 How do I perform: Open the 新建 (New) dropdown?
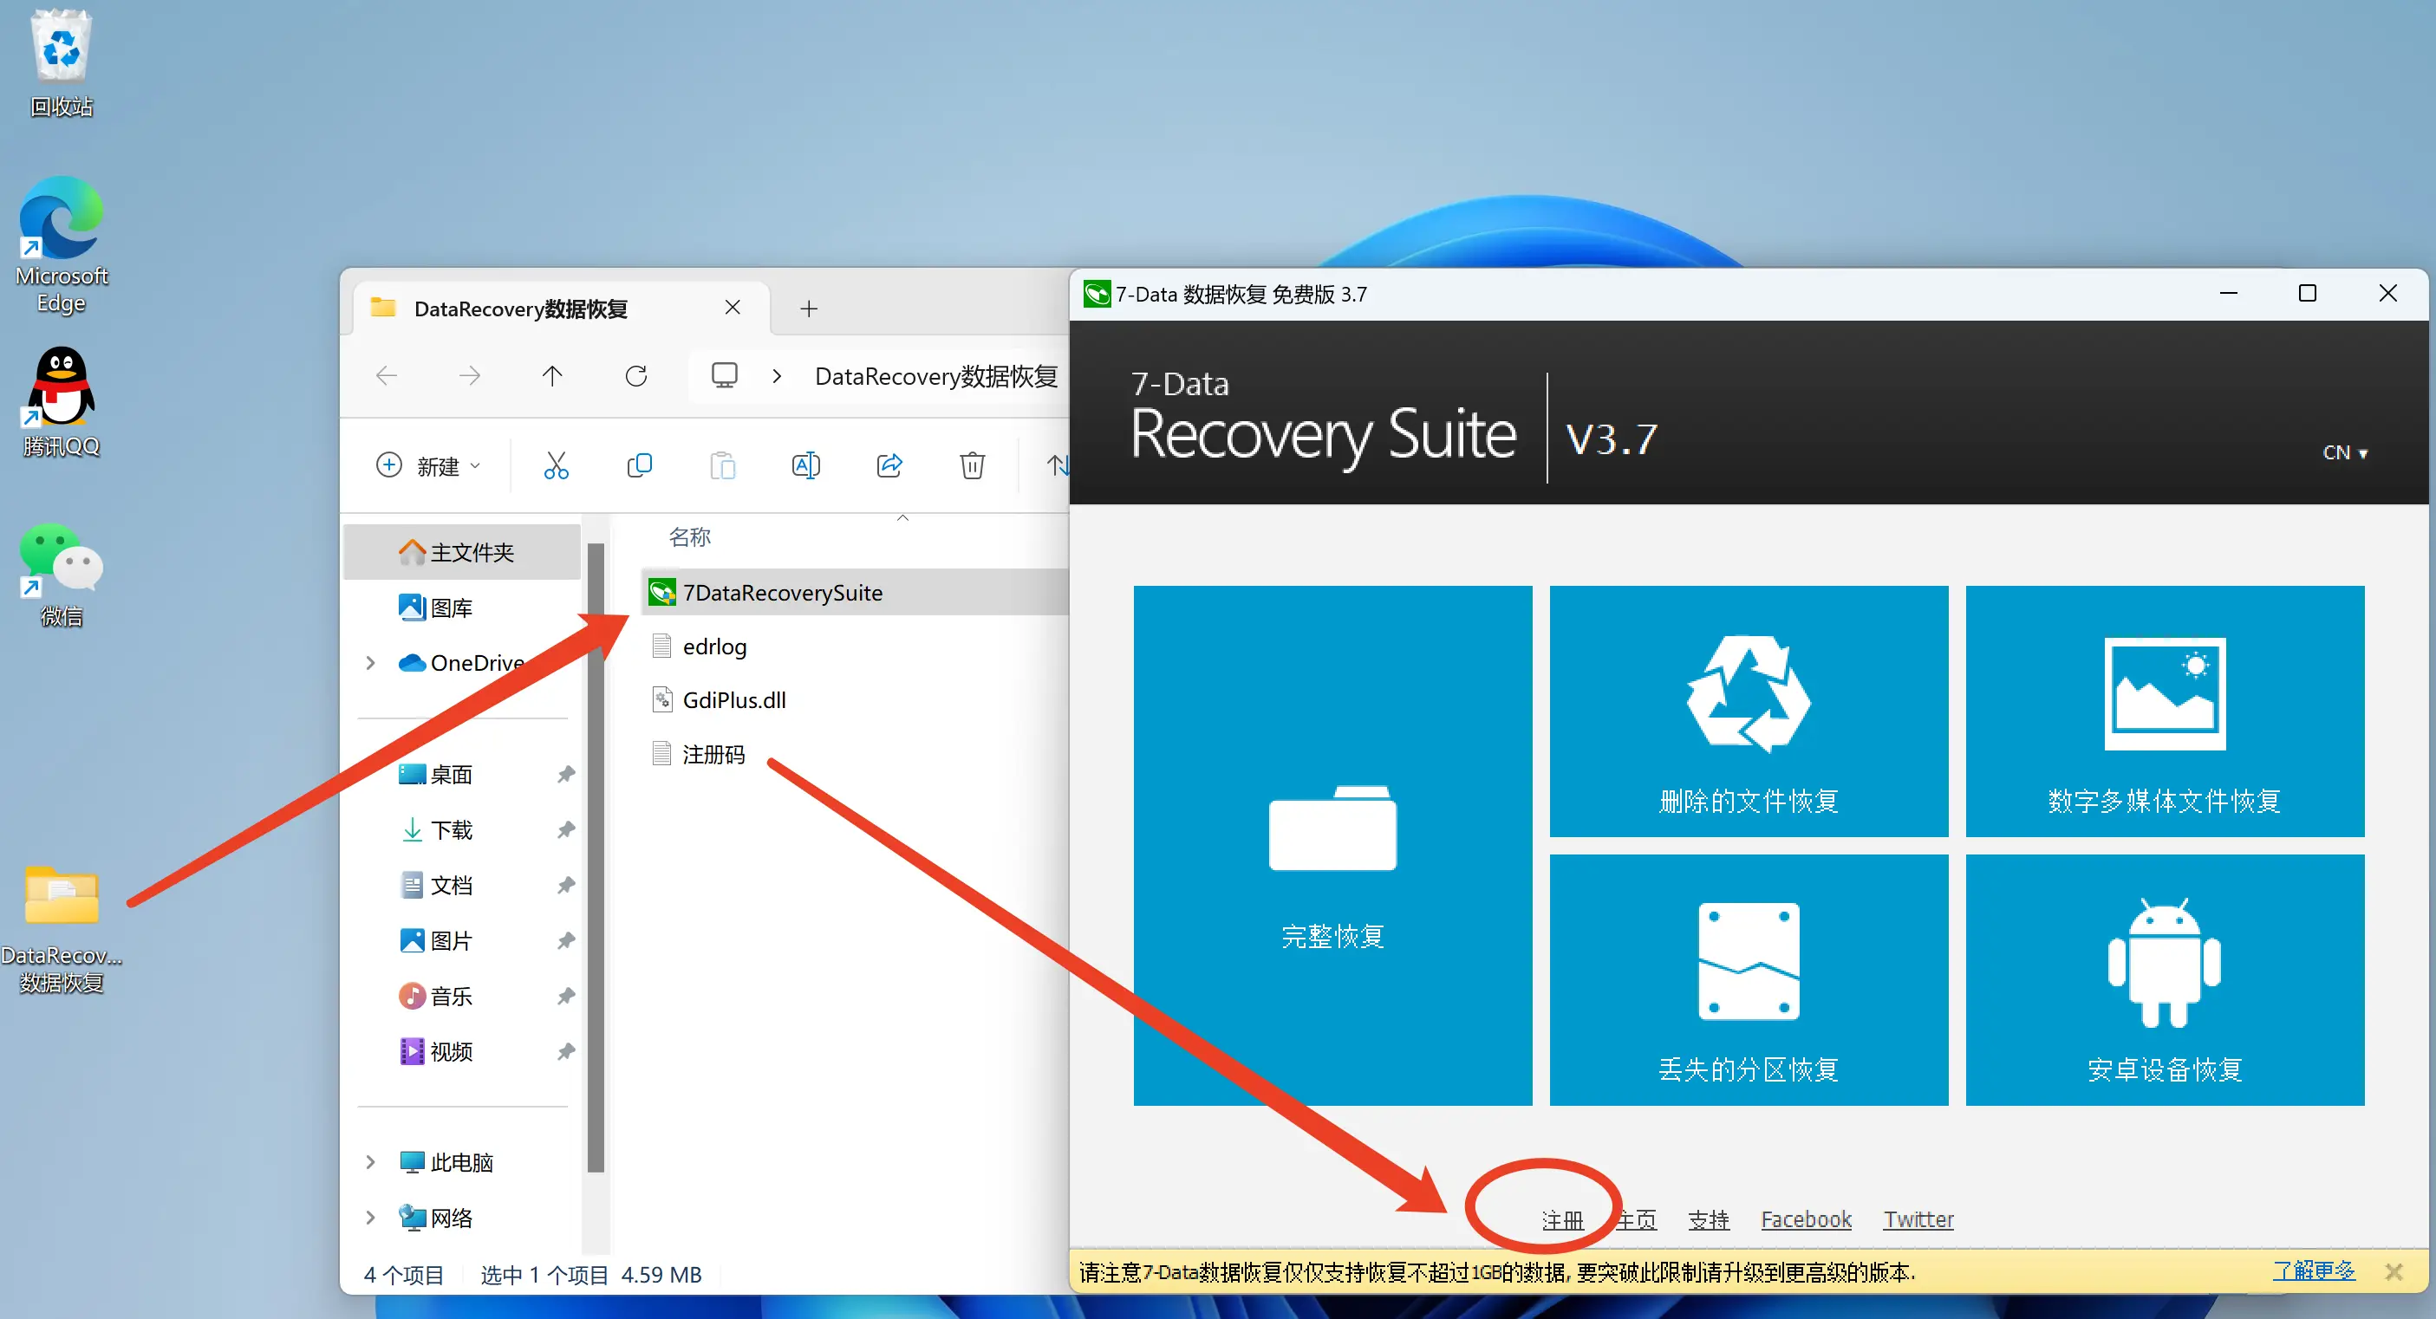pos(429,465)
